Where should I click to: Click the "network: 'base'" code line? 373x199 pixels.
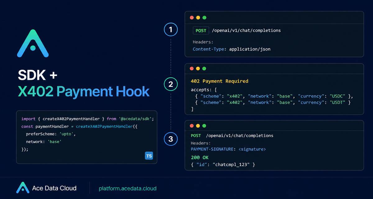coord(44,141)
